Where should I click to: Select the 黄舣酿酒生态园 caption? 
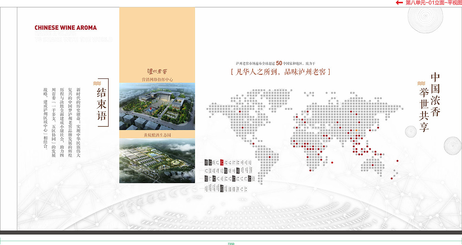pyautogui.click(x=157, y=135)
